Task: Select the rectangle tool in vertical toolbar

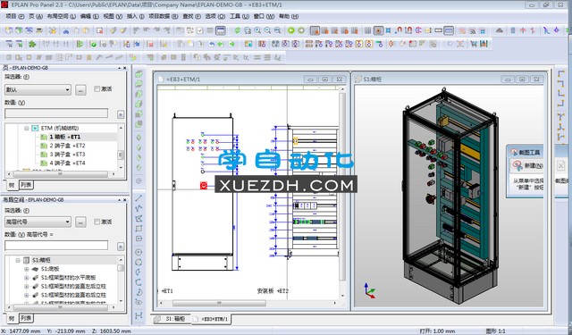Action: pyautogui.click(x=139, y=229)
